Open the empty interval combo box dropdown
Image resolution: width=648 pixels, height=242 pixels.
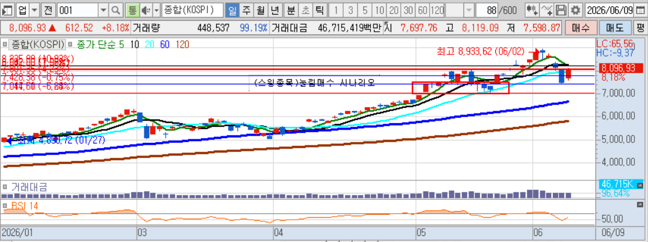click(469, 10)
